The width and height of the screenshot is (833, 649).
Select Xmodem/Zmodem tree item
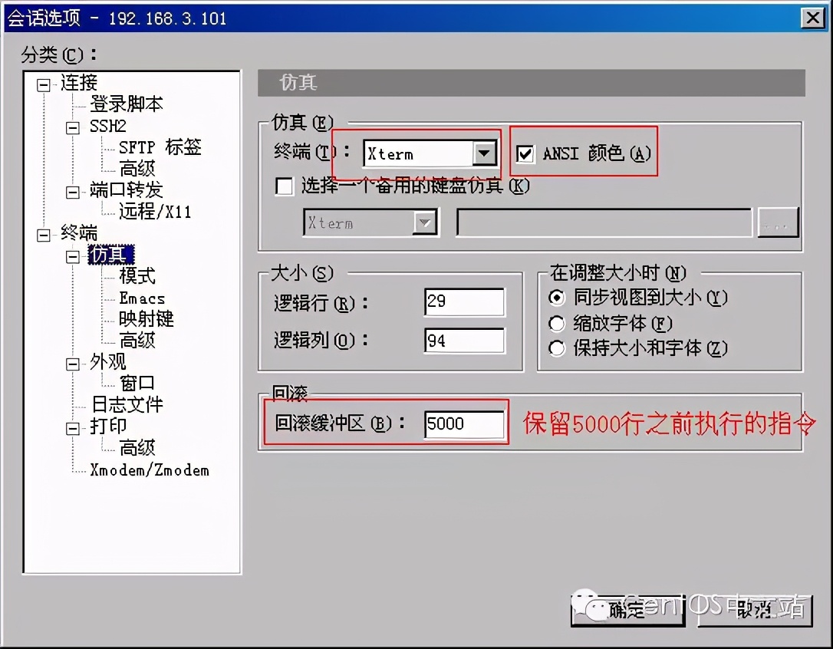point(150,470)
